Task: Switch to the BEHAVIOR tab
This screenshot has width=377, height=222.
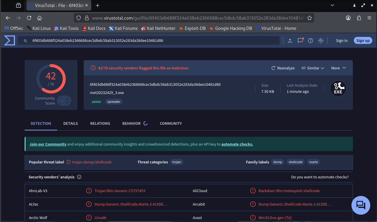Action: click(x=131, y=123)
